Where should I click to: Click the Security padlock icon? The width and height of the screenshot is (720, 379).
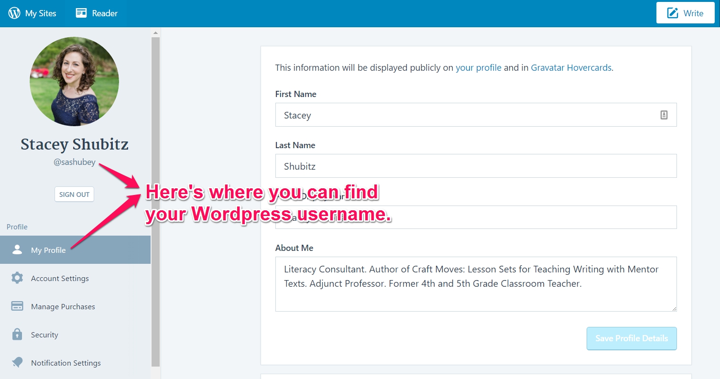click(x=17, y=335)
